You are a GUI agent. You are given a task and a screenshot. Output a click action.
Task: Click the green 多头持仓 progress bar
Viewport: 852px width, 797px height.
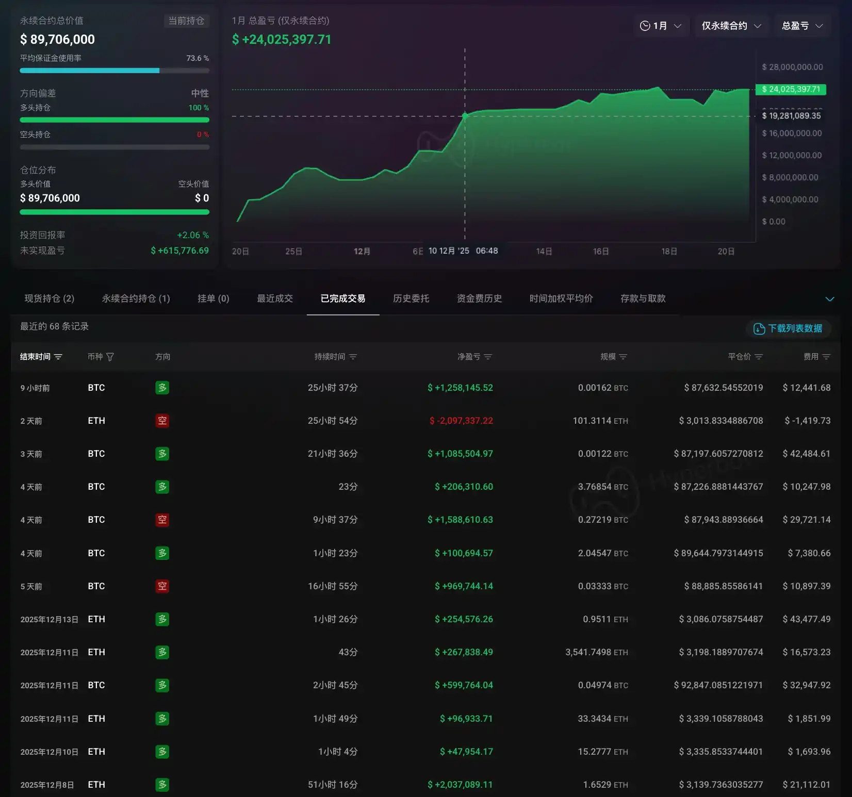[114, 120]
